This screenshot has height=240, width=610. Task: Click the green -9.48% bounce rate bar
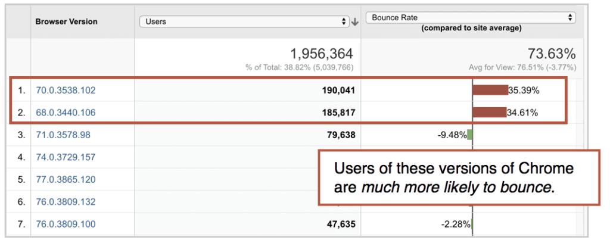tap(470, 135)
